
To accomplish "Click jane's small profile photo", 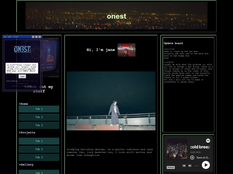I will (x=126, y=50).
